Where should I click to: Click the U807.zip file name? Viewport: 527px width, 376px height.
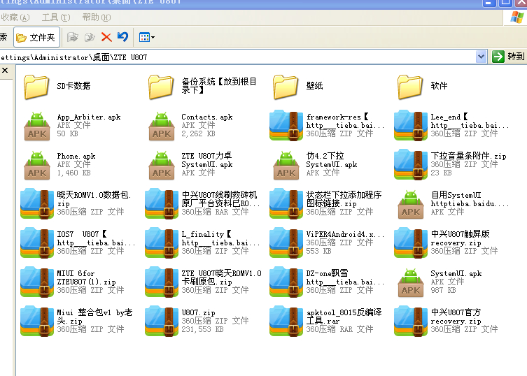(198, 312)
